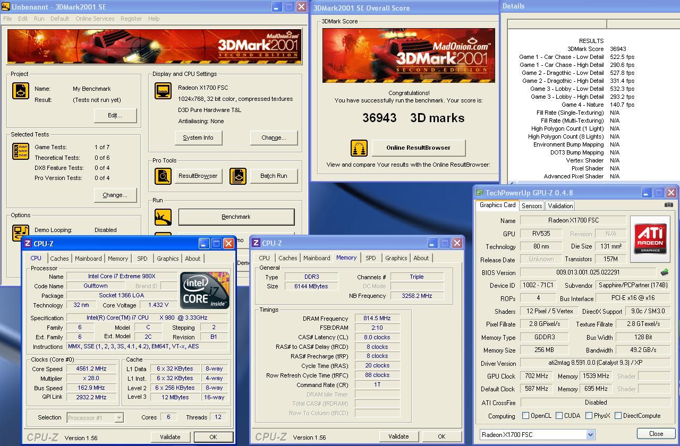This screenshot has width=680, height=446.
Task: Click the Core Speed value 4561.2 MHz
Action: coord(91,368)
